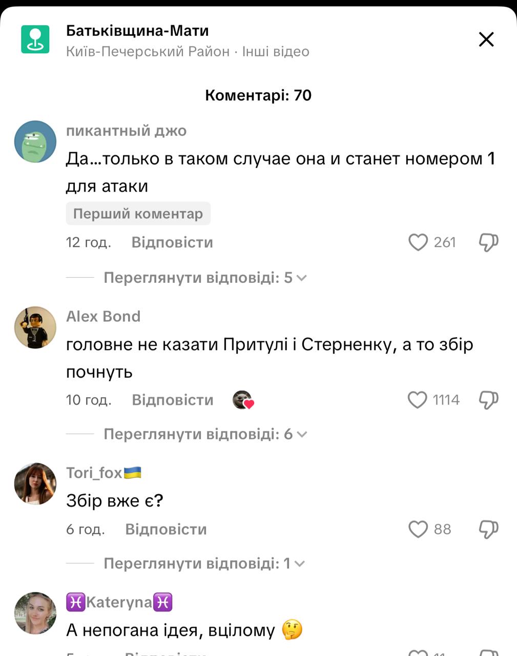This screenshot has height=656, width=517.
Task: Open Alex Bond's Lego avatar
Action: point(35,327)
